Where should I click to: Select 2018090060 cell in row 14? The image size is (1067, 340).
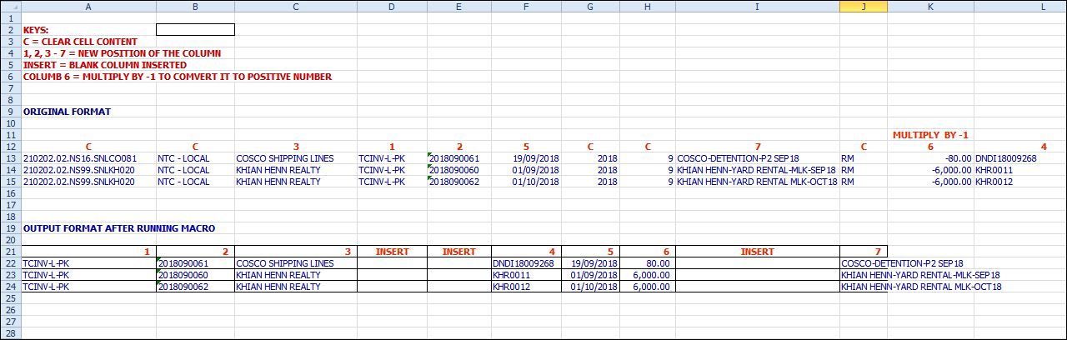click(459, 170)
